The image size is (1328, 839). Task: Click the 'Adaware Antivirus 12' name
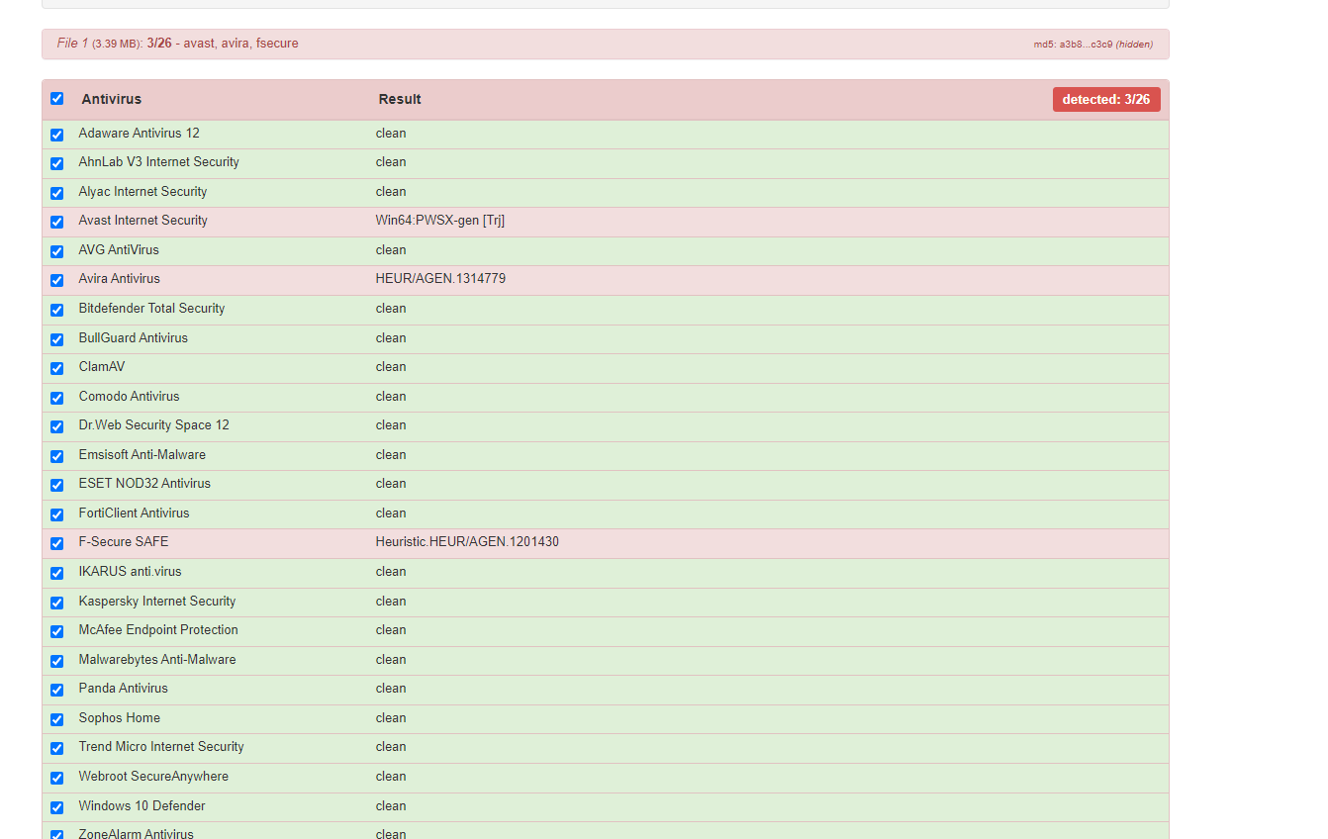139,134
